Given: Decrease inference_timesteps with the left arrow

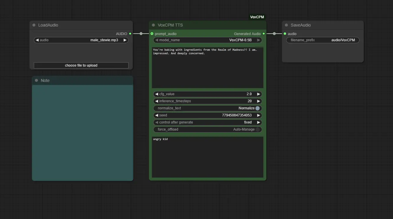Looking at the screenshot, I should pyautogui.click(x=157, y=101).
